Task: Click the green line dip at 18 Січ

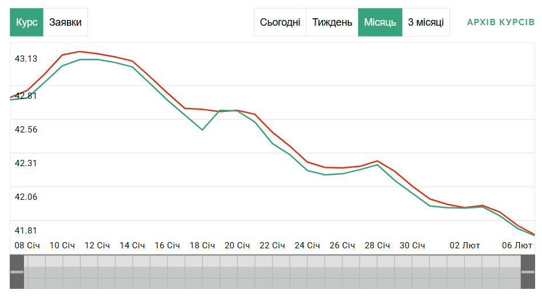Action: (x=202, y=130)
